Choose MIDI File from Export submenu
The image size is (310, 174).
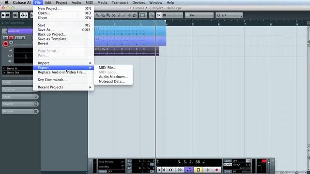(x=113, y=68)
